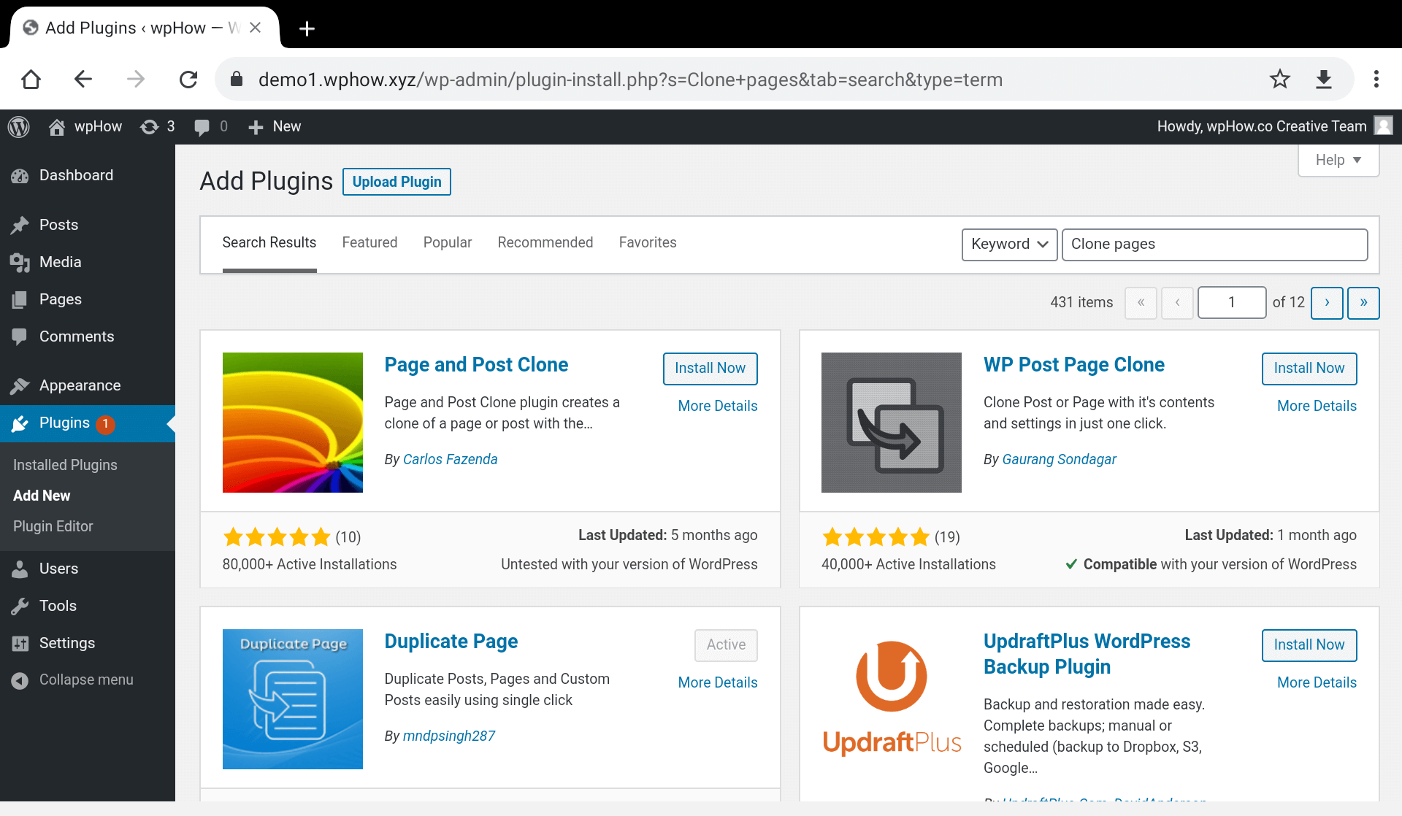Click the Appearance menu icon
The image size is (1402, 816).
[20, 385]
